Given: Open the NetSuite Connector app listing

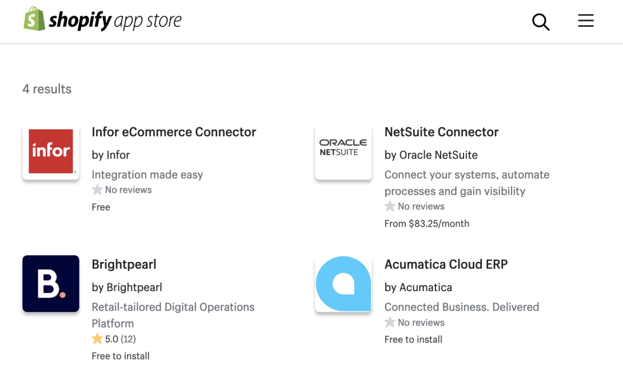Looking at the screenshot, I should pos(441,132).
